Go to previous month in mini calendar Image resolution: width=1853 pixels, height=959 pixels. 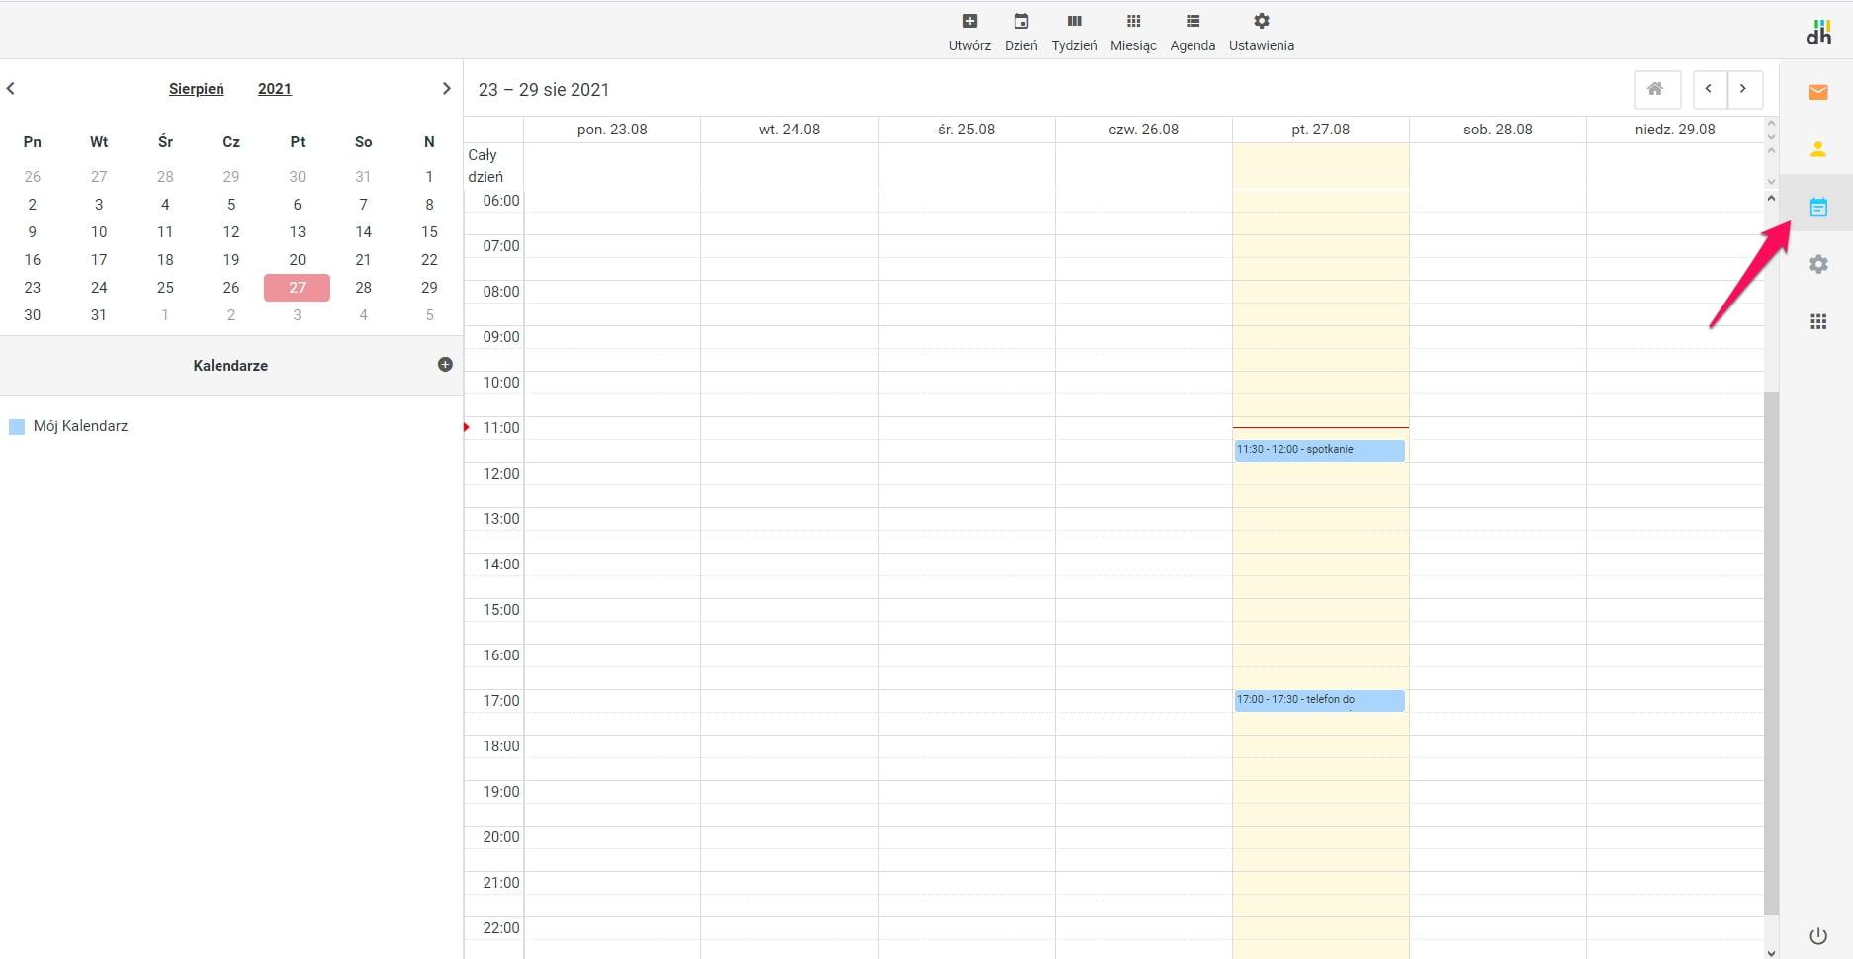(11, 88)
